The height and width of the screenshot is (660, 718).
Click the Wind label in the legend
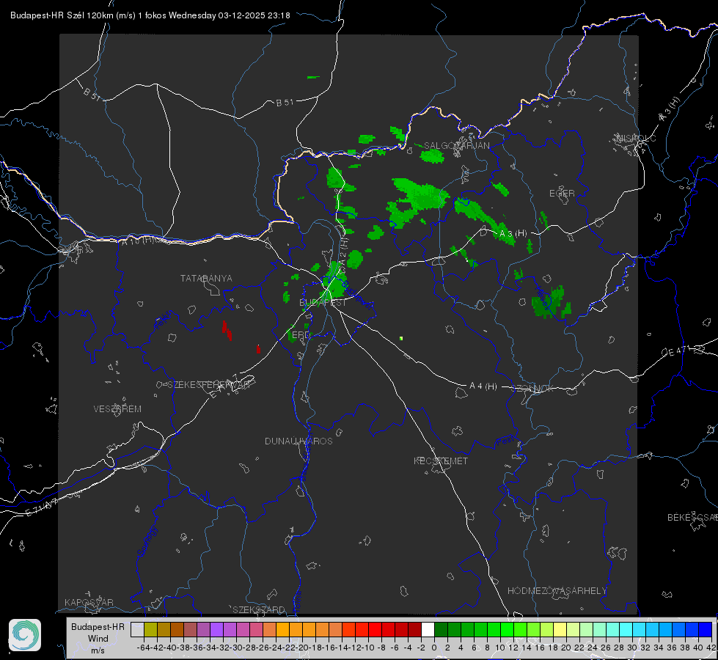(x=98, y=639)
